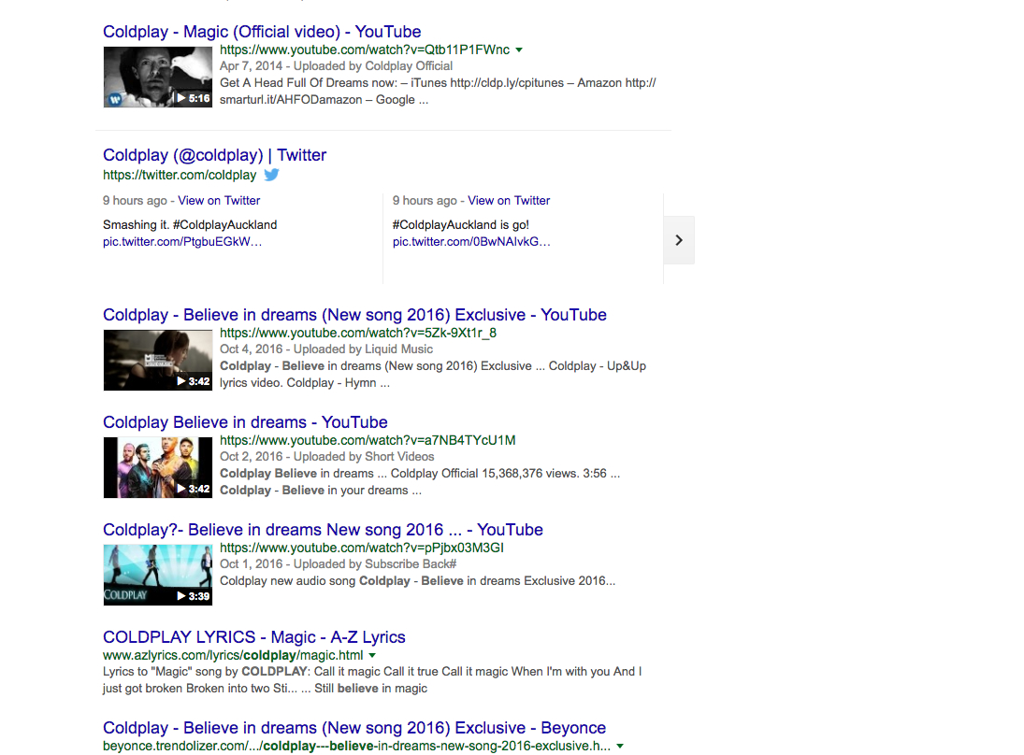This screenshot has height=755, width=1024.
Task: Click the https://twitter.com/coldplay URL text
Action: [180, 175]
